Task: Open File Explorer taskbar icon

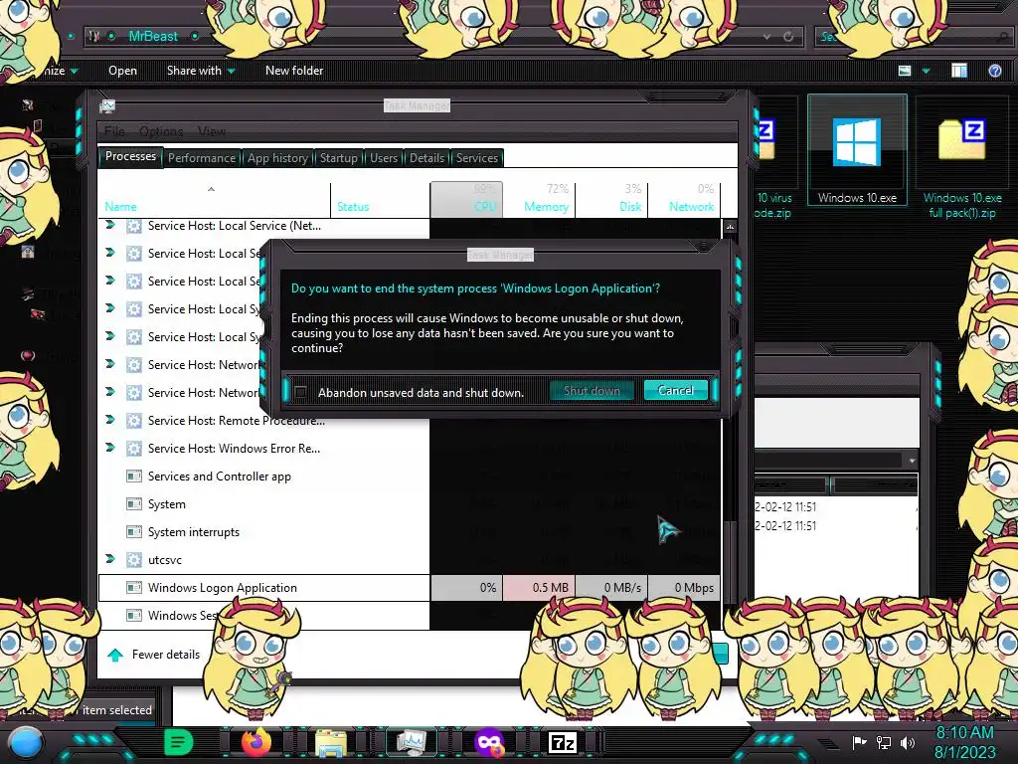Action: [330, 742]
